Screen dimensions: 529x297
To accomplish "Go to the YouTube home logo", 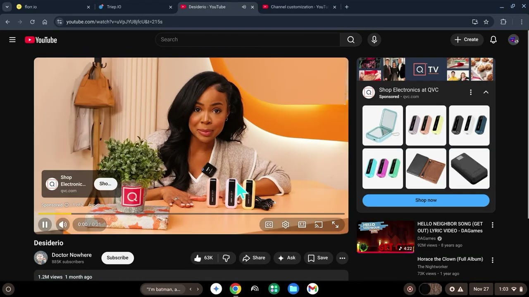I will (41, 40).
